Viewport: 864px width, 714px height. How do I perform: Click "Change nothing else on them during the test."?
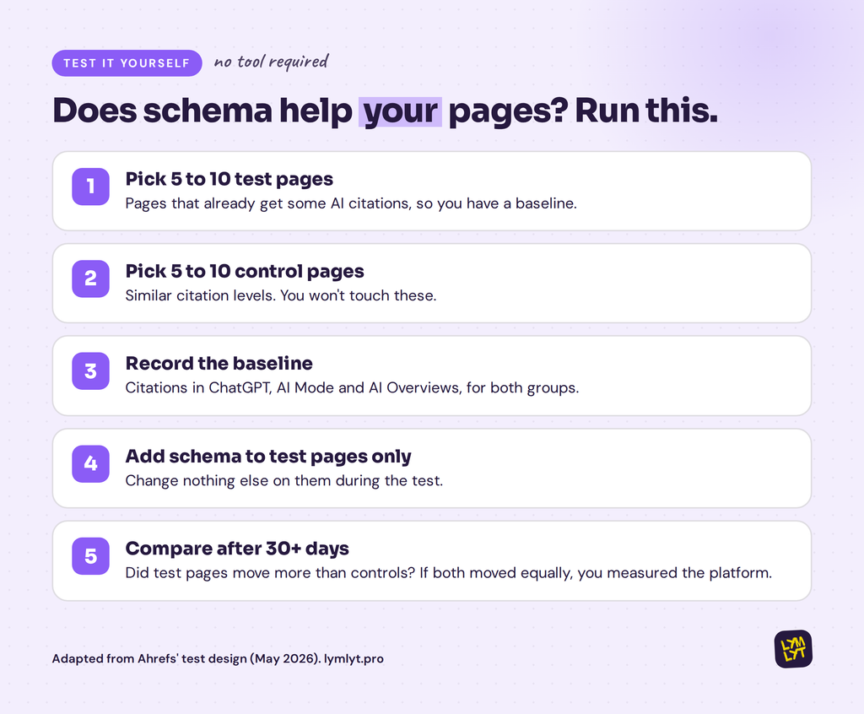(x=284, y=481)
